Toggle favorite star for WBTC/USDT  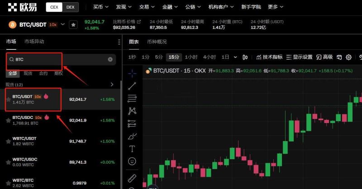[8, 142]
